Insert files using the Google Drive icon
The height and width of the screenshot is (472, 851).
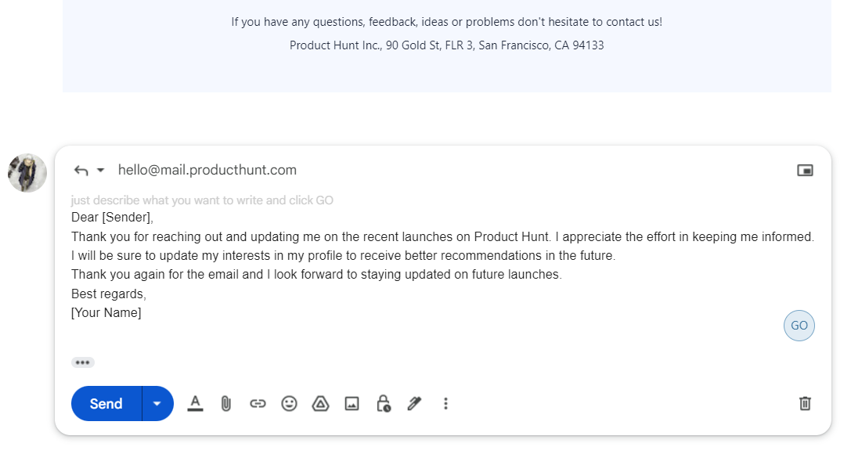coord(321,404)
